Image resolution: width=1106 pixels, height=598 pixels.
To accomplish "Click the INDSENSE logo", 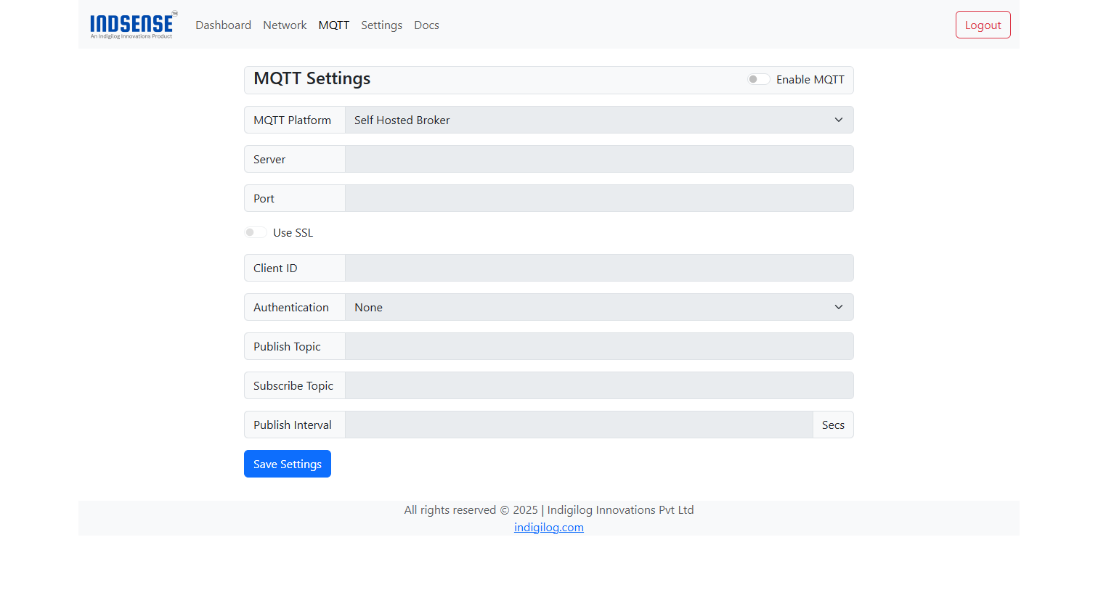I will coord(132,24).
